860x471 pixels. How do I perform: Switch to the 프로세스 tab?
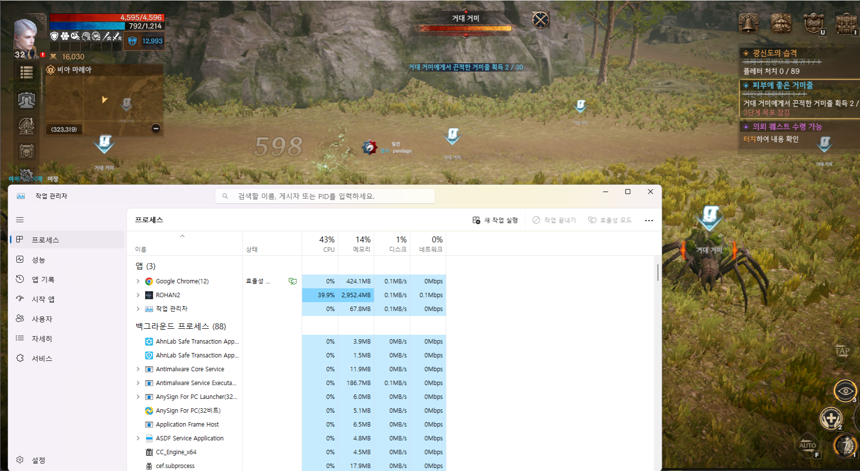click(68, 239)
